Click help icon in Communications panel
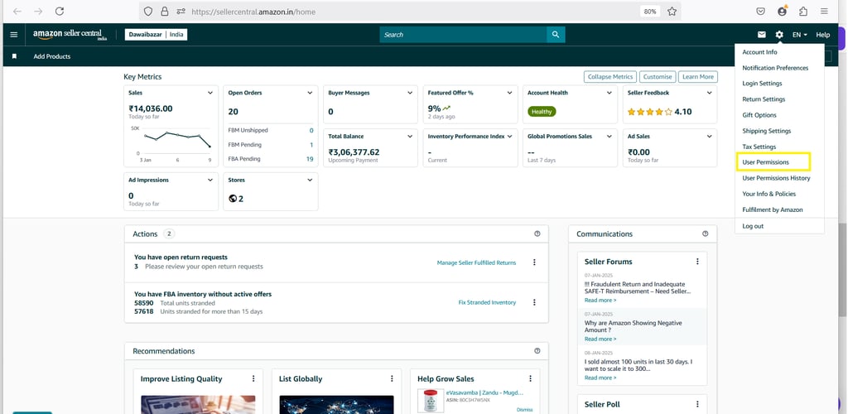848x414 pixels. pyautogui.click(x=706, y=234)
